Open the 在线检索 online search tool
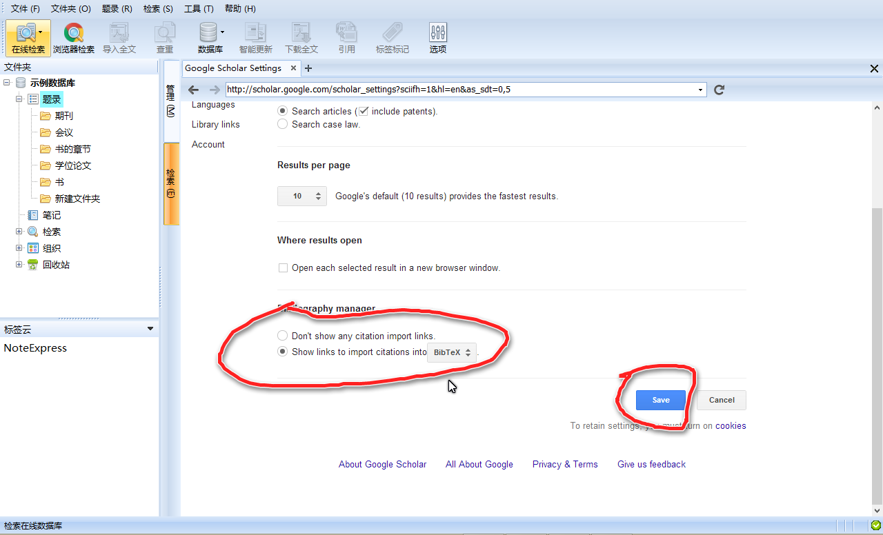This screenshot has height=535, width=883. pos(28,38)
